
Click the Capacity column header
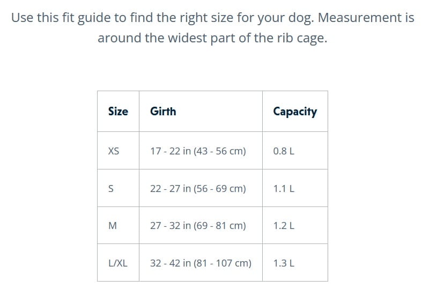[x=294, y=112]
